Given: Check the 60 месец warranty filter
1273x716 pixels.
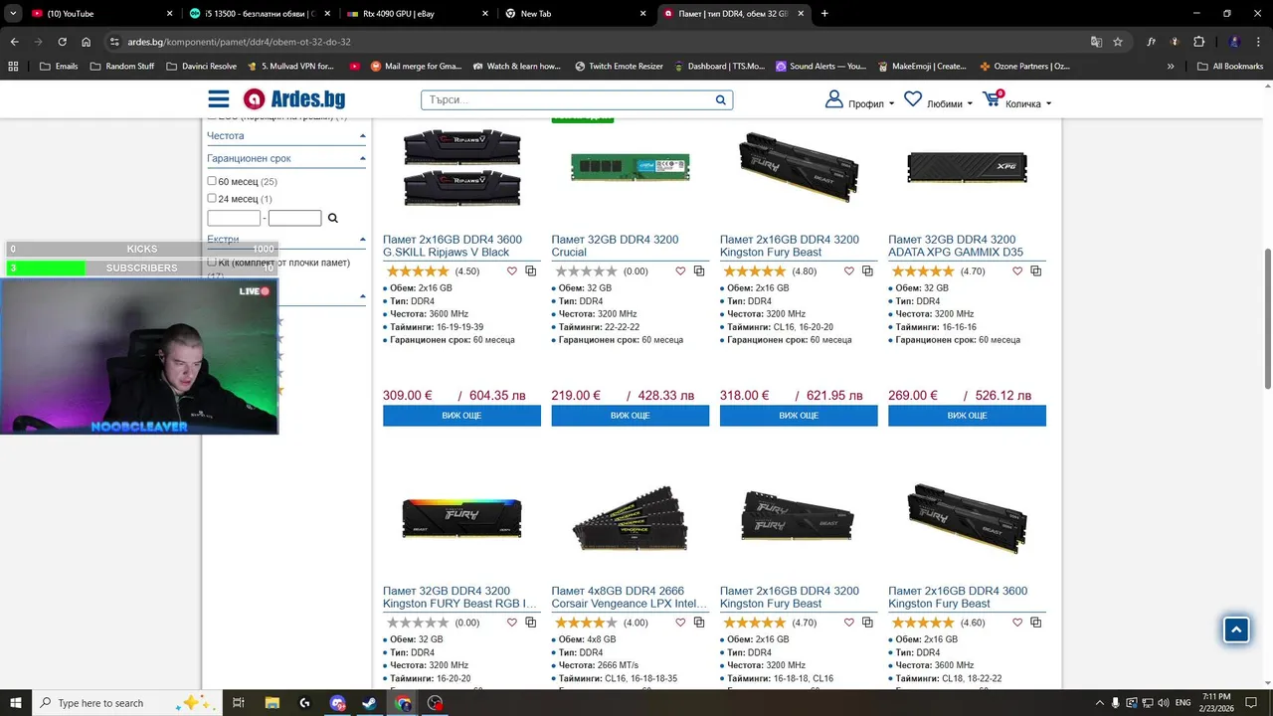Looking at the screenshot, I should 211,181.
